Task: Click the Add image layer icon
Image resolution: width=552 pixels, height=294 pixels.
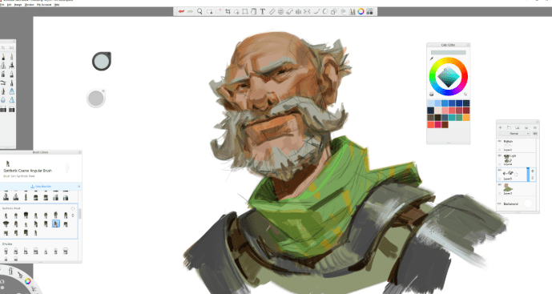Action: (517, 127)
